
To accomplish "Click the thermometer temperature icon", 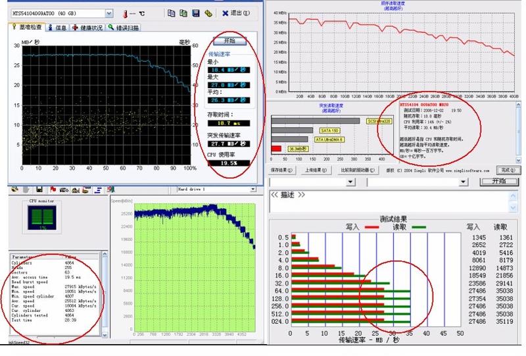I will click(x=125, y=14).
